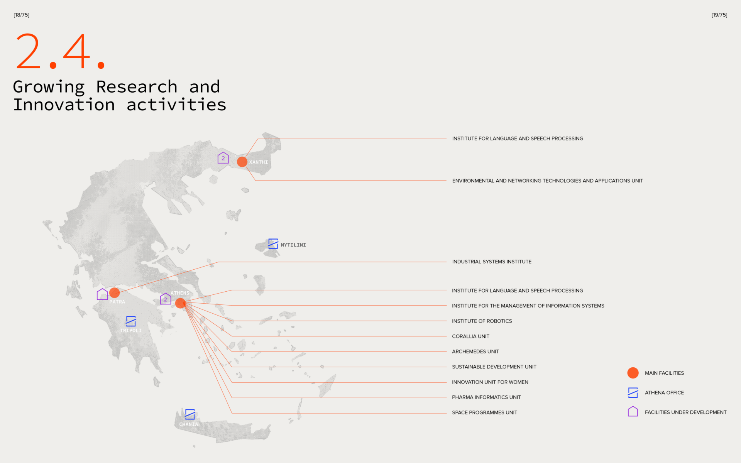Click the Pharma Informatics Unit label
The width and height of the screenshot is (741, 463).
(x=486, y=397)
